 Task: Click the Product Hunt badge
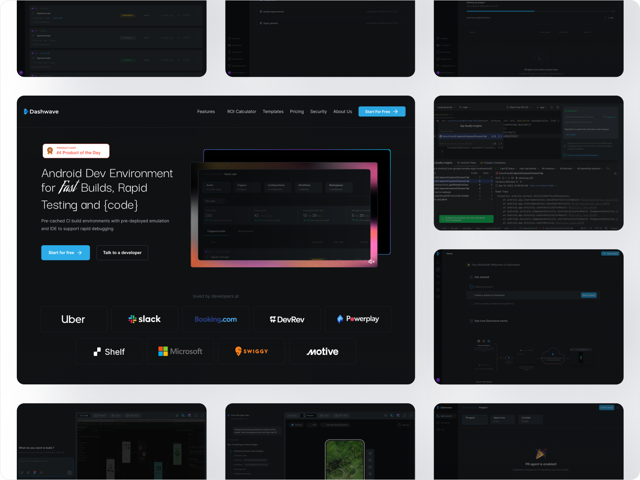click(x=76, y=151)
